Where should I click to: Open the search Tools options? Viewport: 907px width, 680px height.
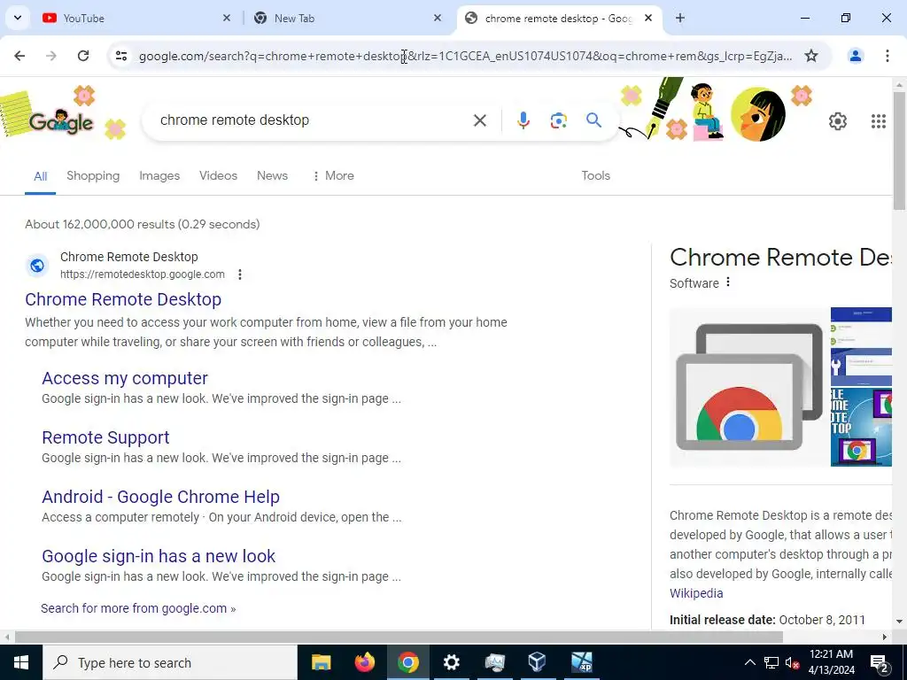point(595,176)
